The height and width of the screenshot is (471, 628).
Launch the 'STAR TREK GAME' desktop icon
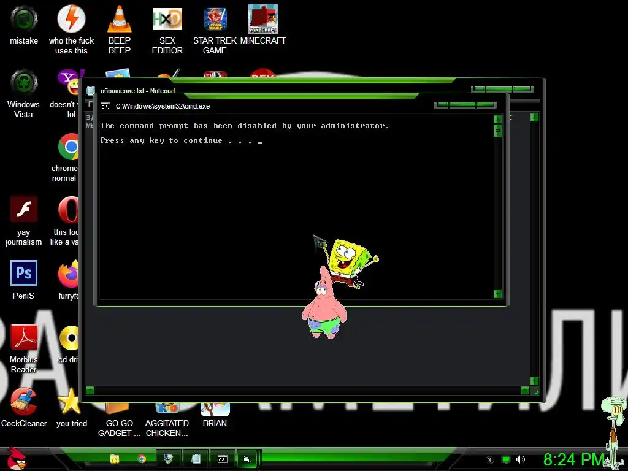pyautogui.click(x=215, y=29)
